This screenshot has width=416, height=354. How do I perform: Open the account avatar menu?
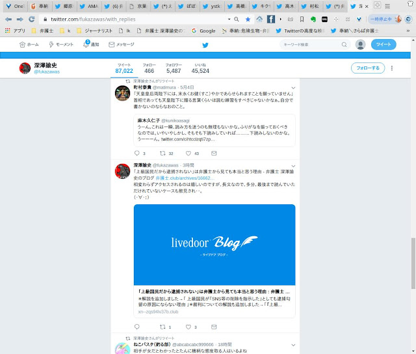(360, 45)
